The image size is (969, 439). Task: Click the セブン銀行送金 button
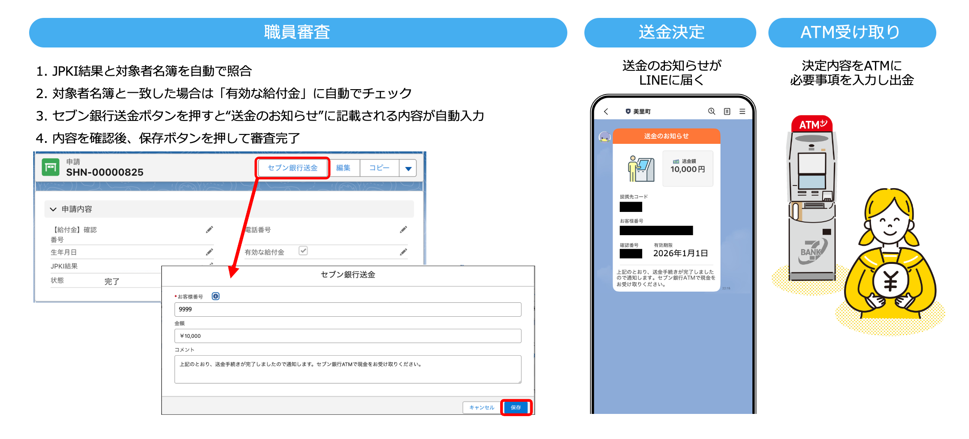click(x=292, y=168)
